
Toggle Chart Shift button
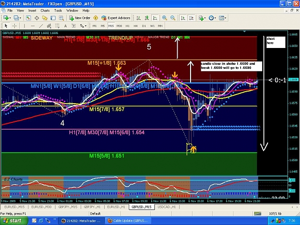pos(192,18)
